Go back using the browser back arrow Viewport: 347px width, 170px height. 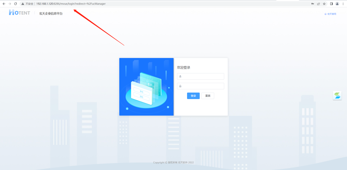tap(4, 4)
